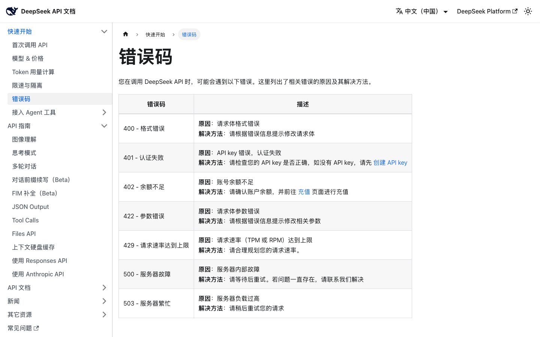Click 错误码 breadcrumb chip

[189, 34]
